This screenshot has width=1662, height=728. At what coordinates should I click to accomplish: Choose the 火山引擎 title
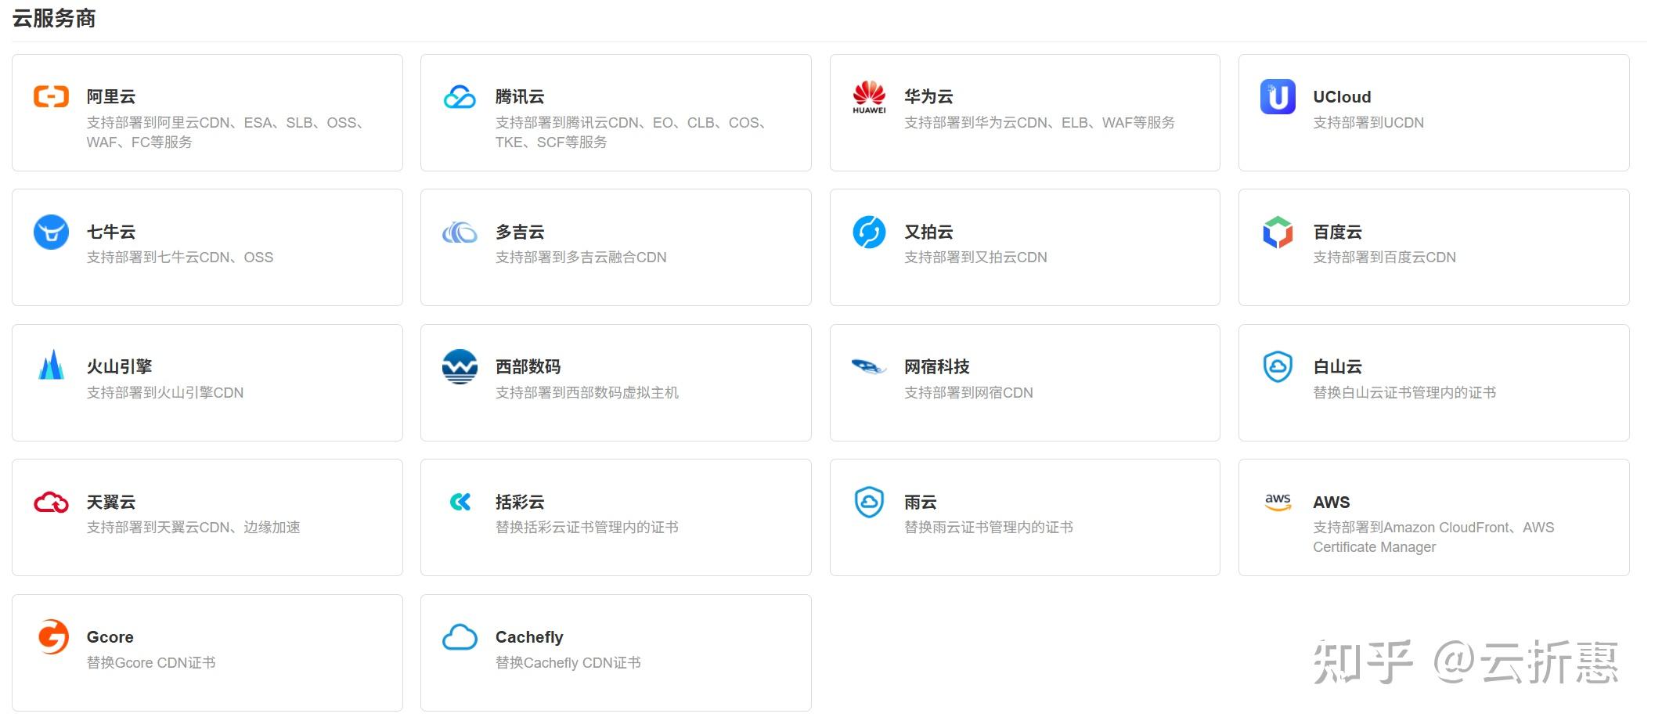(x=119, y=366)
